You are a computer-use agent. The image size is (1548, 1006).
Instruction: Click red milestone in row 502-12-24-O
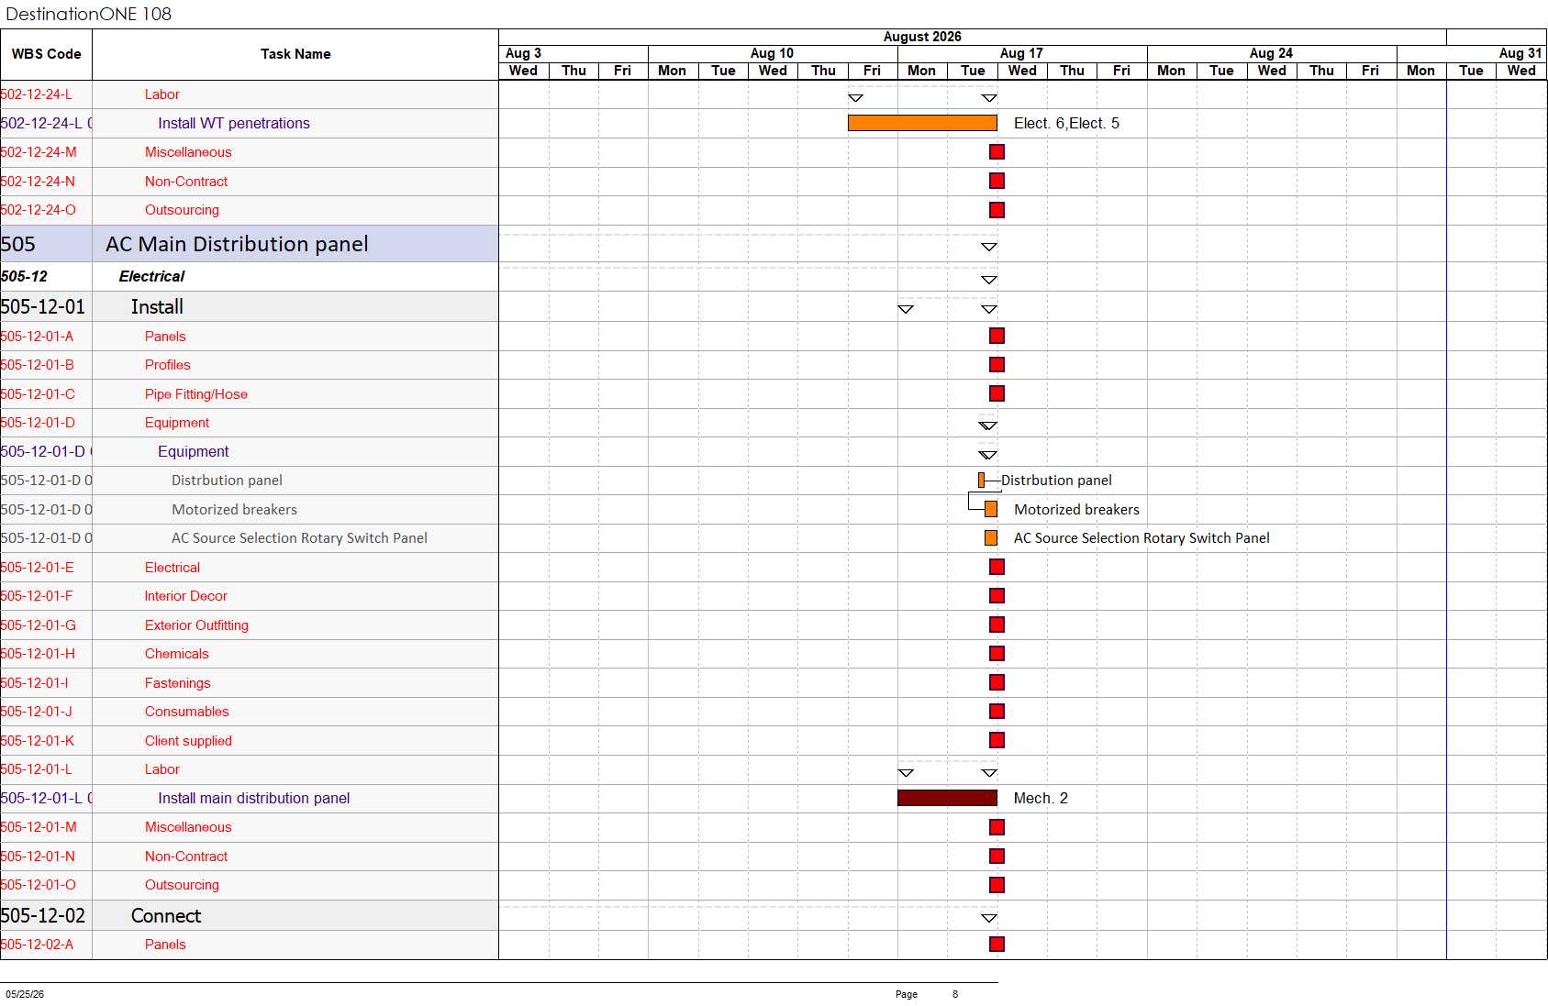coord(997,210)
